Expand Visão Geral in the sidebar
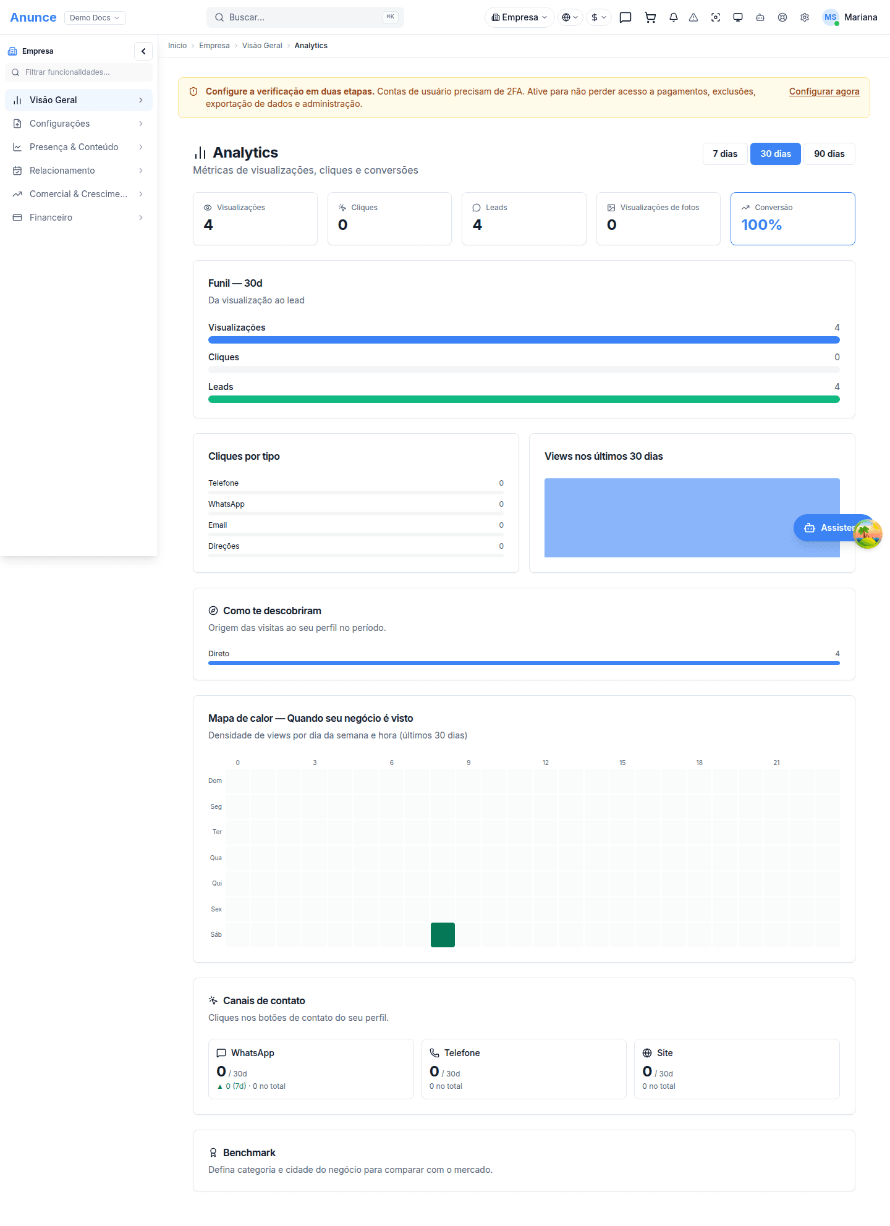 point(78,100)
